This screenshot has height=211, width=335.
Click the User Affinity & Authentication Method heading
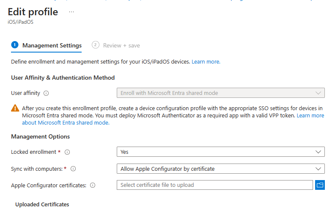pyautogui.click(x=63, y=78)
